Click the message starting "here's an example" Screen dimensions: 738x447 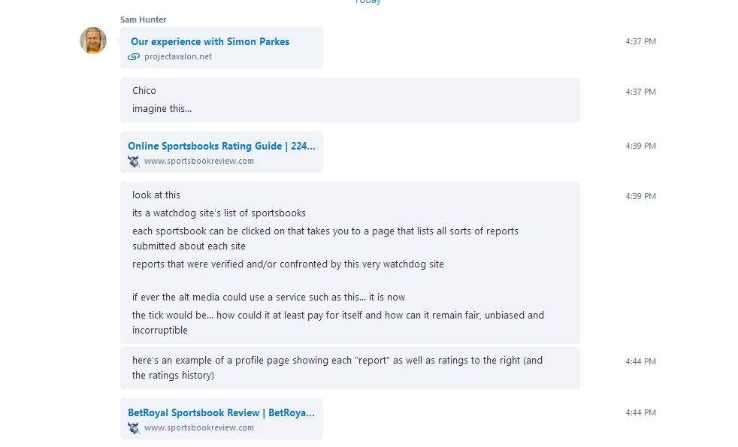click(337, 367)
